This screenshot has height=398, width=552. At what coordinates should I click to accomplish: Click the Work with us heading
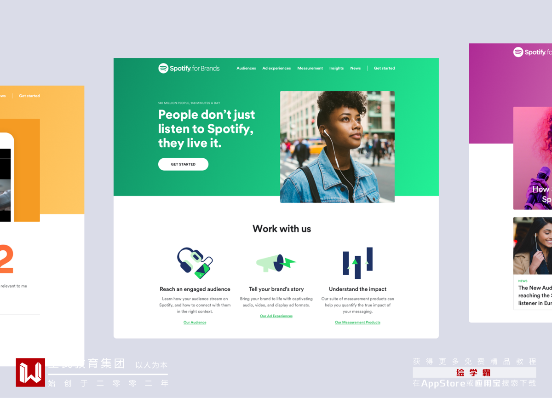[282, 229]
